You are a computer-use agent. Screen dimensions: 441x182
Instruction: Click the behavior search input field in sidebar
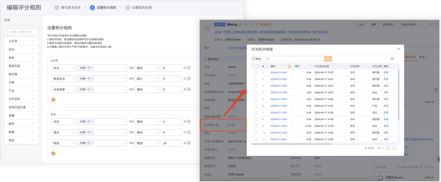pyautogui.click(x=21, y=31)
